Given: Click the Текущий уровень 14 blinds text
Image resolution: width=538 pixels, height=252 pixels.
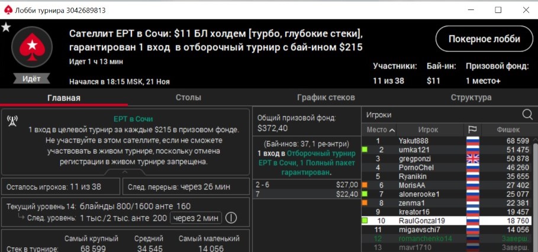Looking at the screenshot, I should tap(98, 206).
